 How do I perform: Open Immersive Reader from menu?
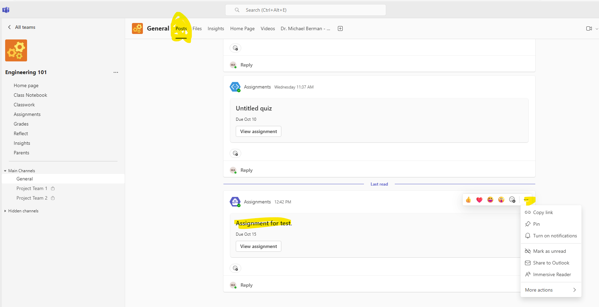pyautogui.click(x=551, y=274)
